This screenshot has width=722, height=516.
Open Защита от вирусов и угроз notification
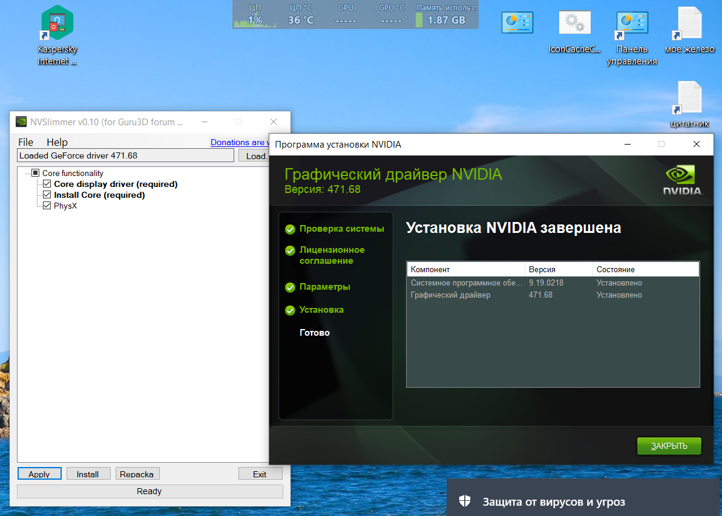(583, 497)
